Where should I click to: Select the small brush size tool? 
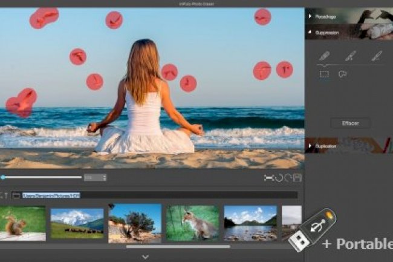pyautogui.click(x=377, y=56)
